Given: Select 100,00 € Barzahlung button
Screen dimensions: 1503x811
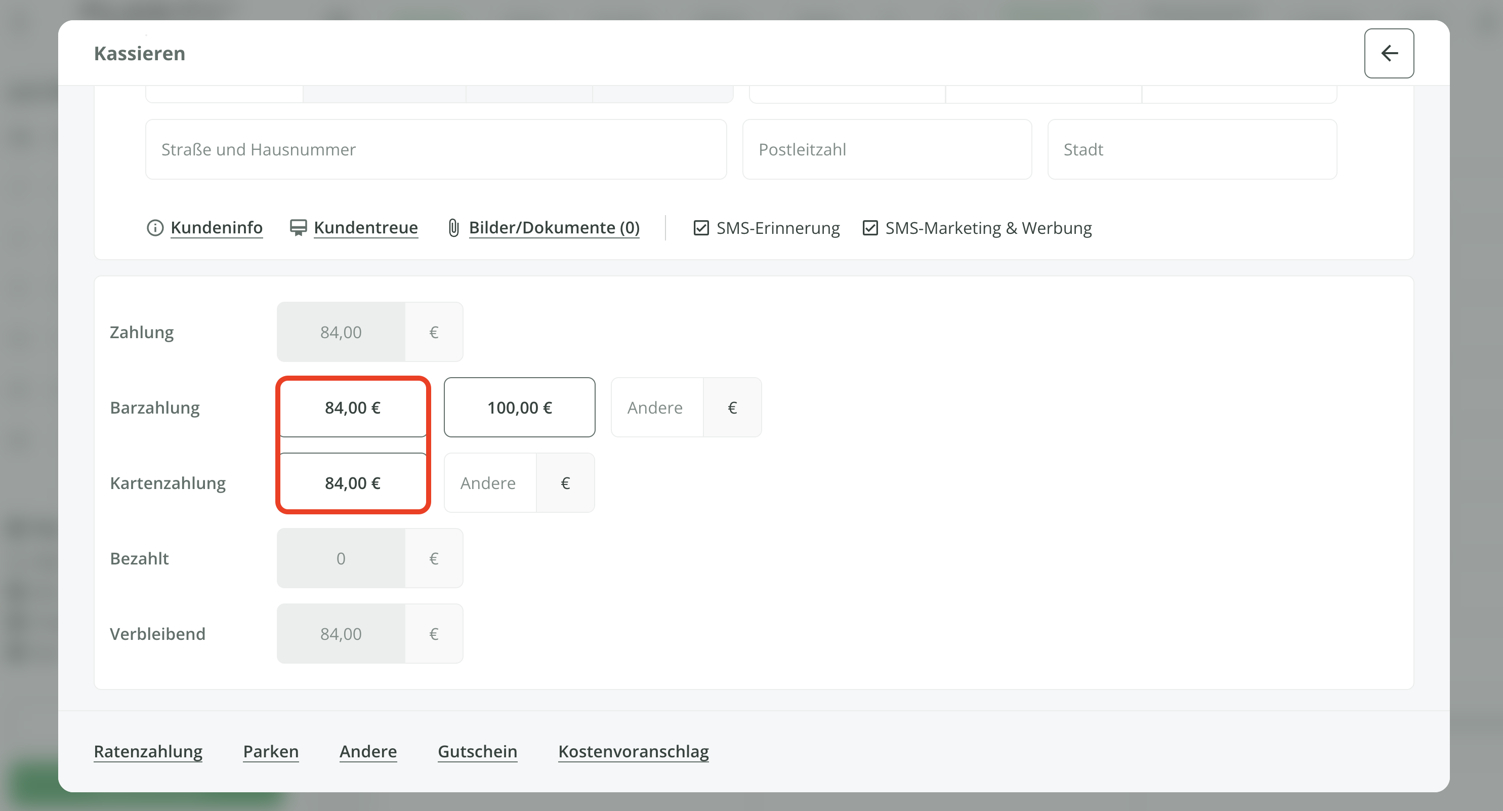Looking at the screenshot, I should click(x=519, y=408).
